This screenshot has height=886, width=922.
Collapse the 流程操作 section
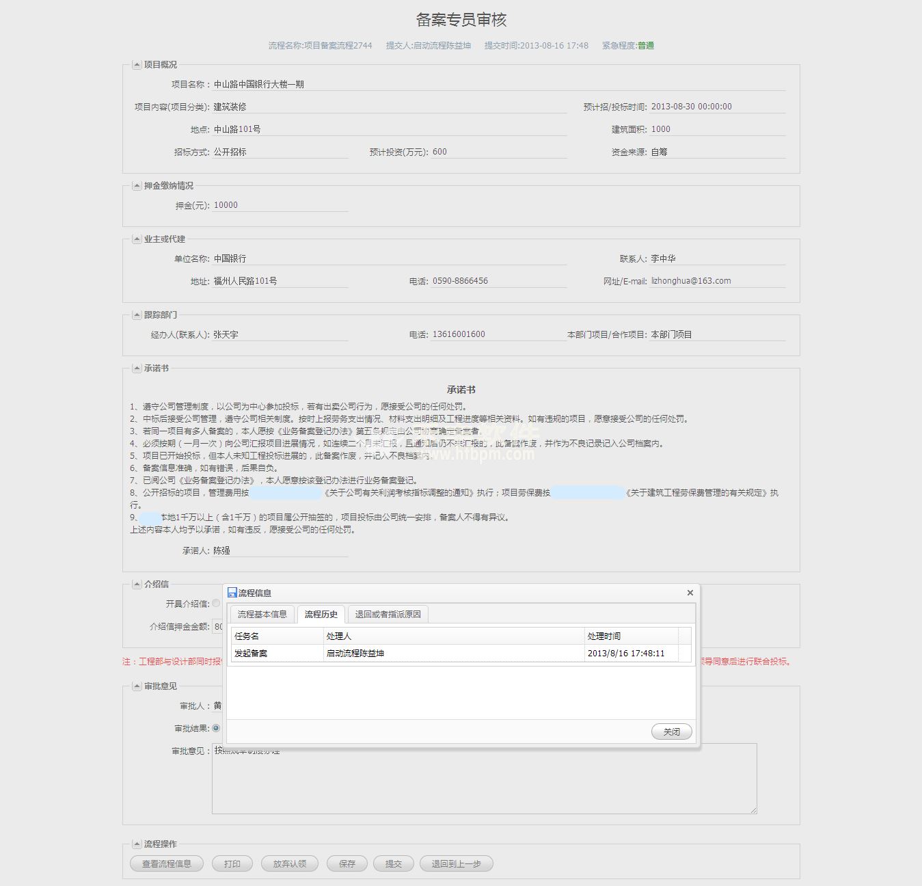coord(137,844)
